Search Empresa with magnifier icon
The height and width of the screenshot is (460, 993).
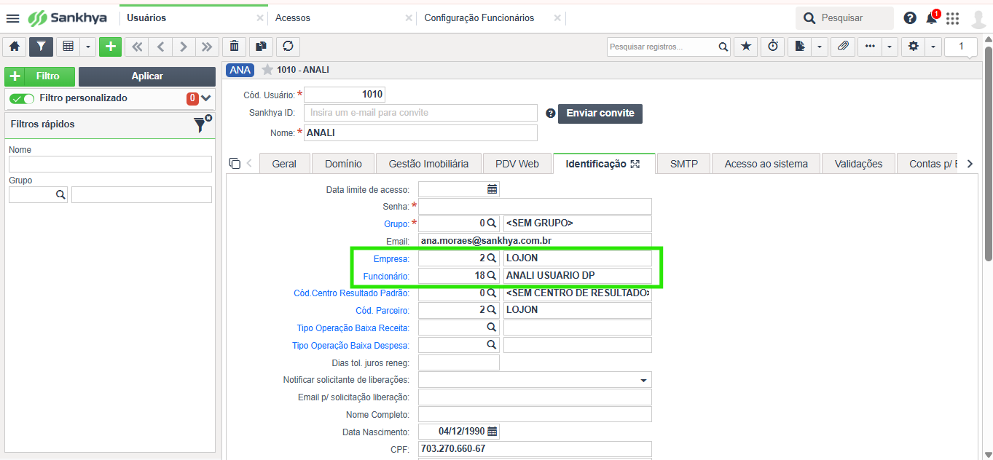tap(492, 258)
